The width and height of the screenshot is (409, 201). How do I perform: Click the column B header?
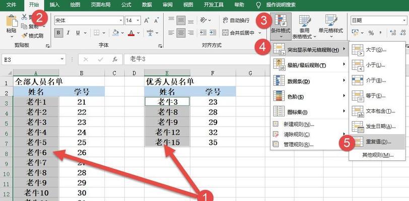82,73
